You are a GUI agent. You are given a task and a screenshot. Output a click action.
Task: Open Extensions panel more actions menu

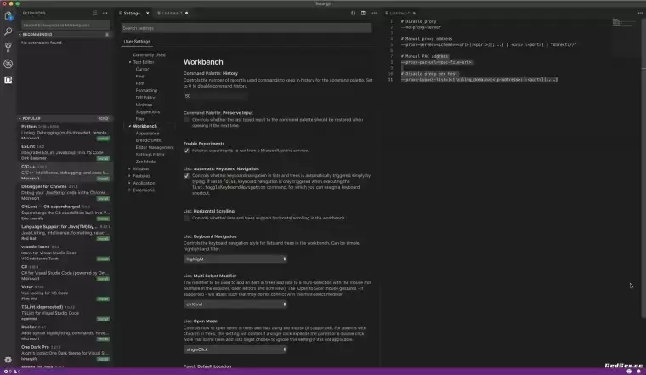click(105, 14)
